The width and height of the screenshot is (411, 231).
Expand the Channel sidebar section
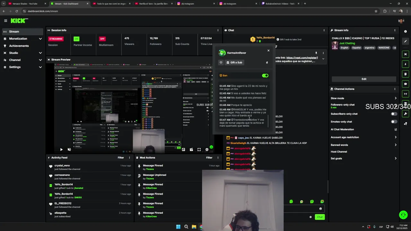tap(22, 60)
